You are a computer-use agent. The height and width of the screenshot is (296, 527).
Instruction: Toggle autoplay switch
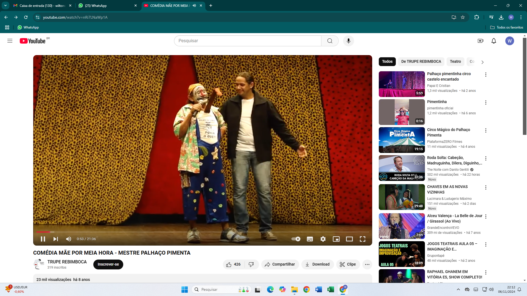296,239
